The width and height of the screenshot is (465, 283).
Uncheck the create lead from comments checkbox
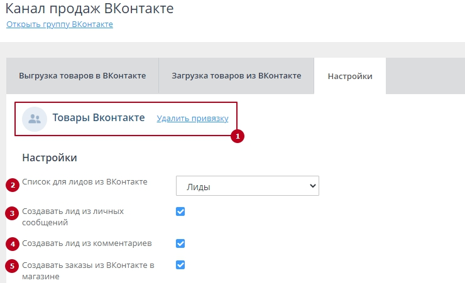180,243
